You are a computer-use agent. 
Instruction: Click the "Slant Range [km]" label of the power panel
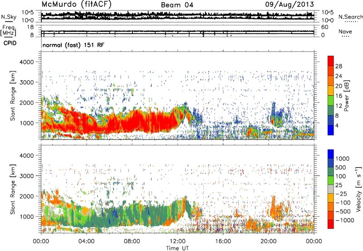click(x=13, y=96)
